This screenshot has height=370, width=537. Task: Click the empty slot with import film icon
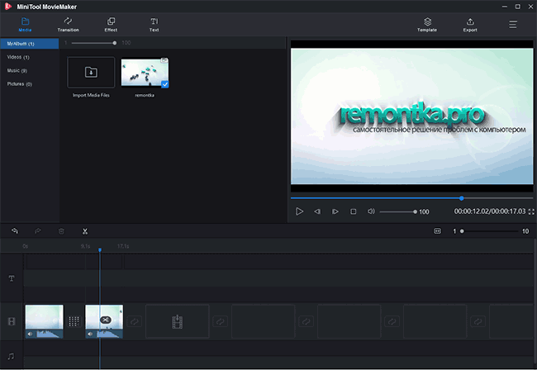coord(178,321)
